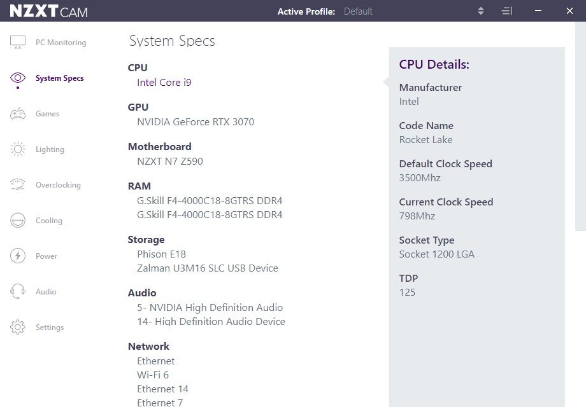Click the Storage section heading
The height and width of the screenshot is (407, 586).
pyautogui.click(x=146, y=240)
